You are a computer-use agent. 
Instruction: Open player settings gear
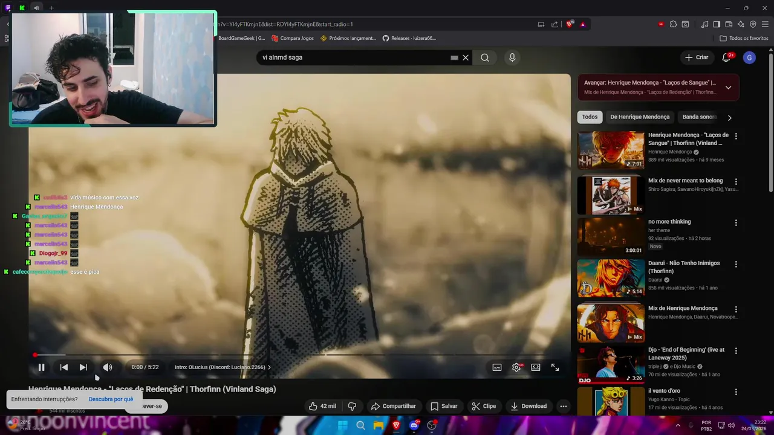click(x=516, y=367)
